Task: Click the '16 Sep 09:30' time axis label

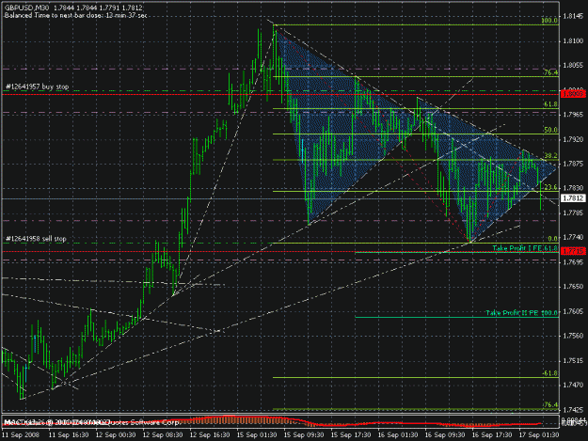Action: [445, 435]
